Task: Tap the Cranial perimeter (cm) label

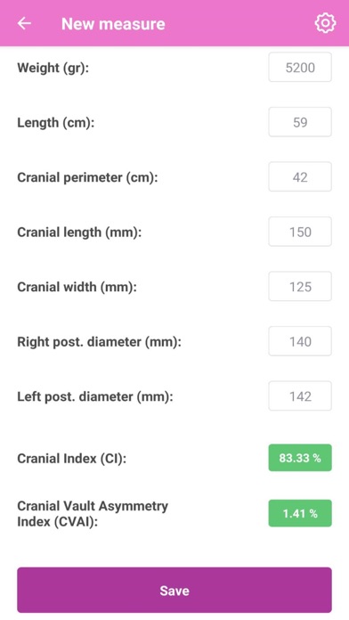Action: [87, 177]
